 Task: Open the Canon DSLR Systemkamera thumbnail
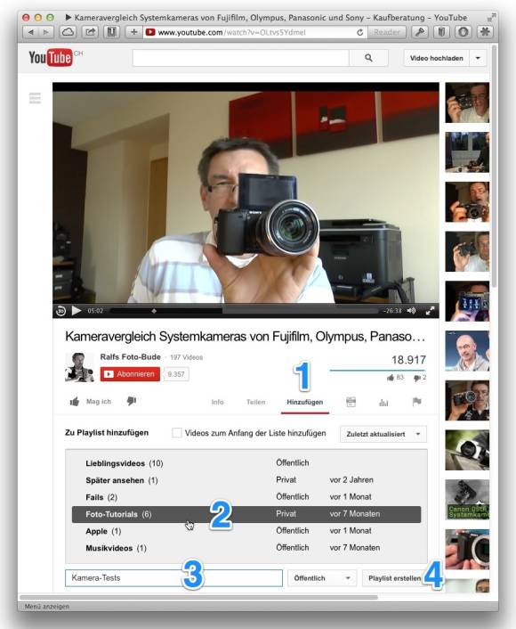(x=467, y=500)
